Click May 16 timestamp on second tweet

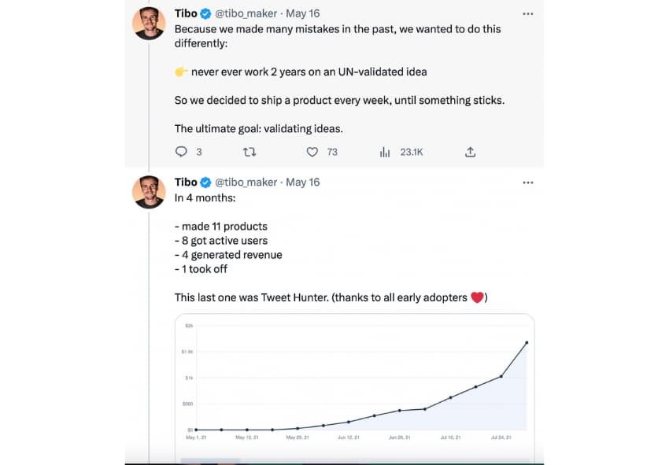303,182
